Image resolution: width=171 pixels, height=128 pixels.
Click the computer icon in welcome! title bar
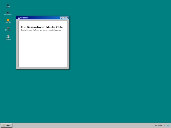pos(19,18)
